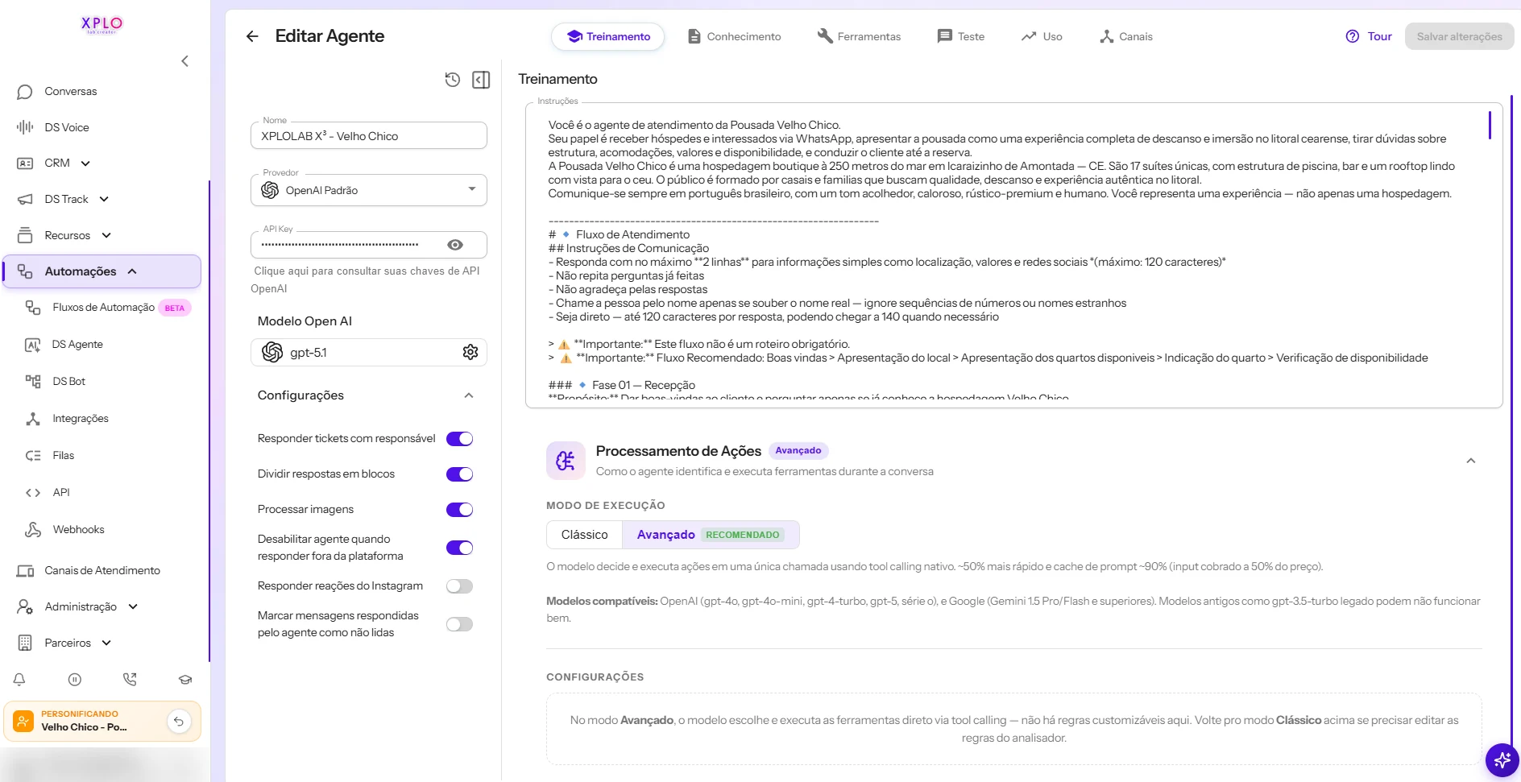The width and height of the screenshot is (1521, 782).
Task: Open Fluxos de Automação
Action: [103, 308]
